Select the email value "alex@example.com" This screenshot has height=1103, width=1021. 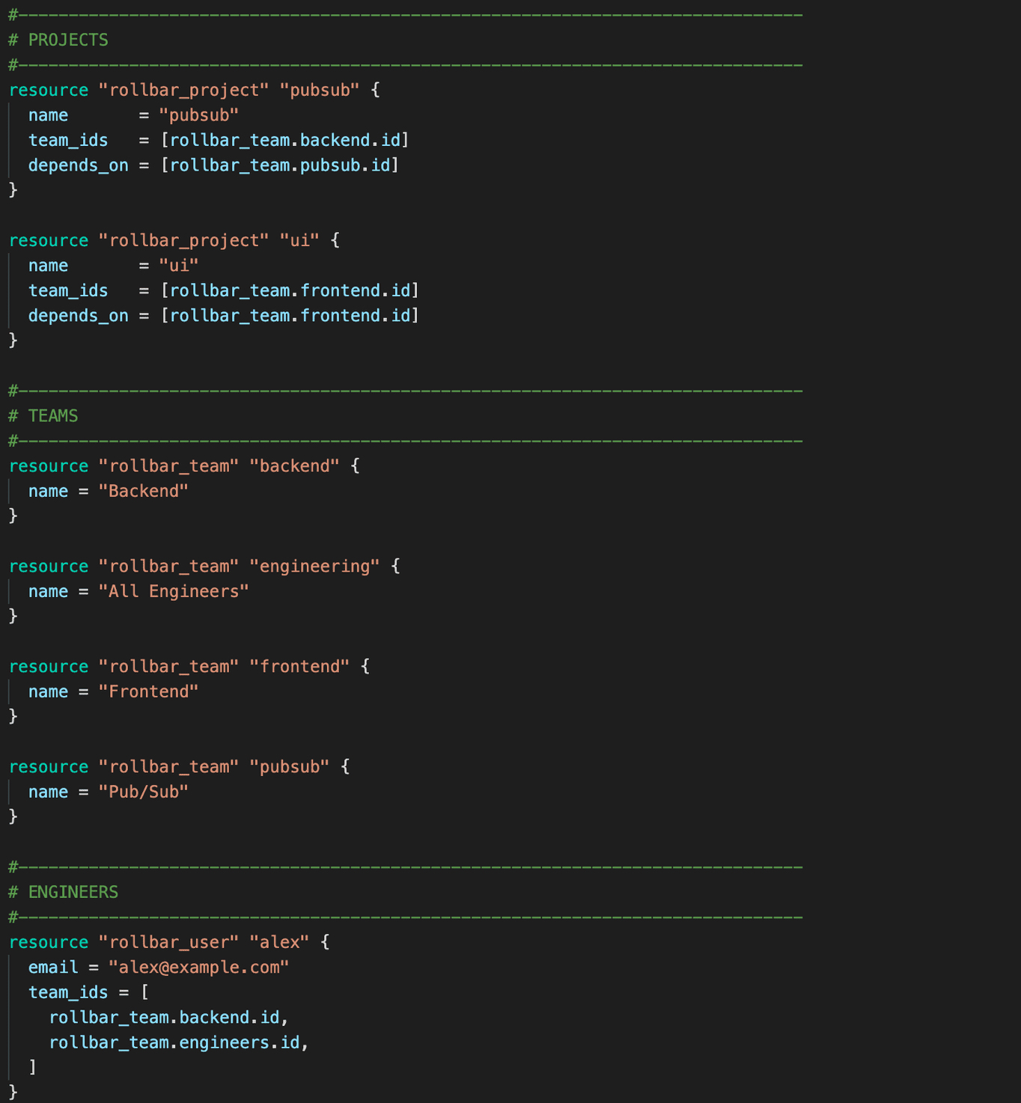pyautogui.click(x=198, y=967)
